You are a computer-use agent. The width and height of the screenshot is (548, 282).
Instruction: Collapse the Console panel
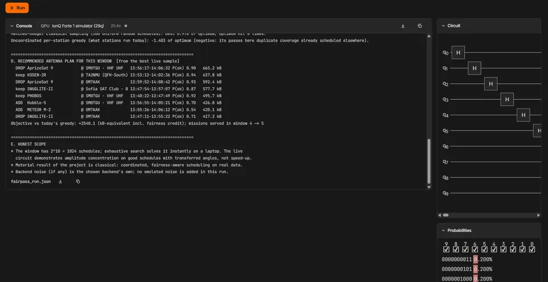[x=11, y=26]
